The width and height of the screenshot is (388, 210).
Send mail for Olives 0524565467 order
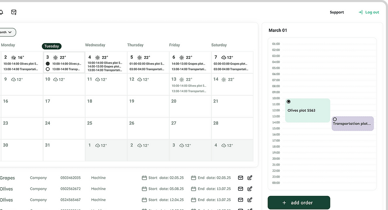[x=241, y=200]
